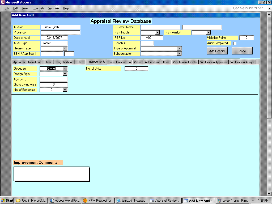Click the second Customer Name field
Screen dimensions: 272x204
tap(202, 27)
